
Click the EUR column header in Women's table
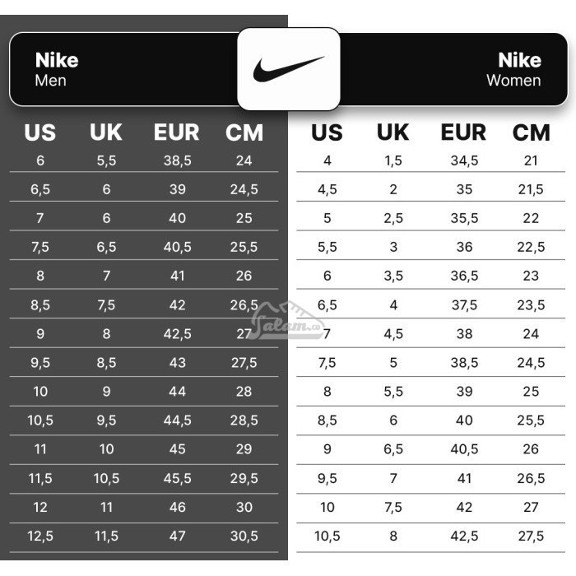click(x=463, y=132)
